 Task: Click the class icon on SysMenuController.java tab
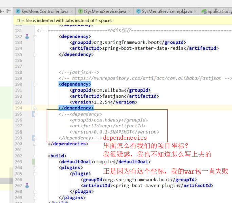click(x=18, y=11)
